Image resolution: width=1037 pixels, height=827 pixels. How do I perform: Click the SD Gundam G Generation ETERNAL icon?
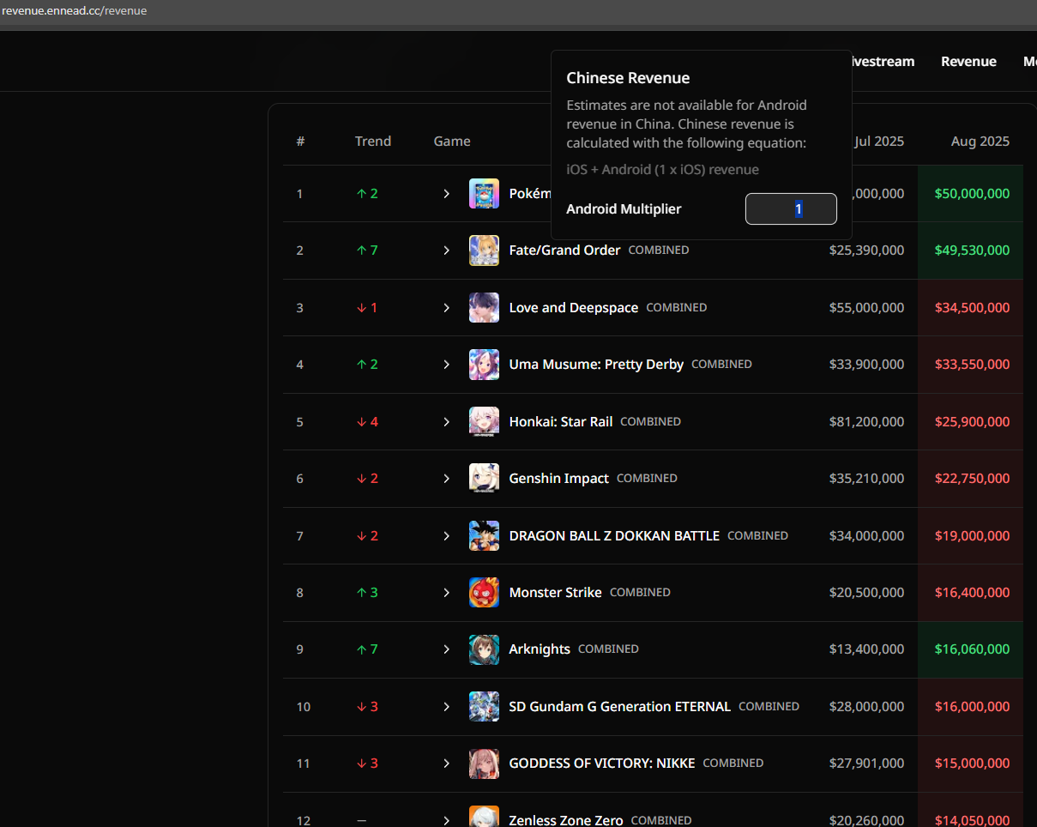(484, 706)
